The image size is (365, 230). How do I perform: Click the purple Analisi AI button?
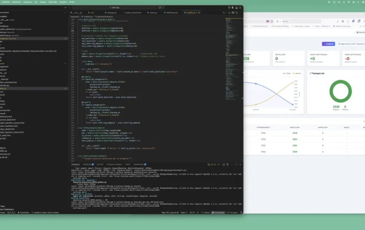pyautogui.click(x=329, y=44)
